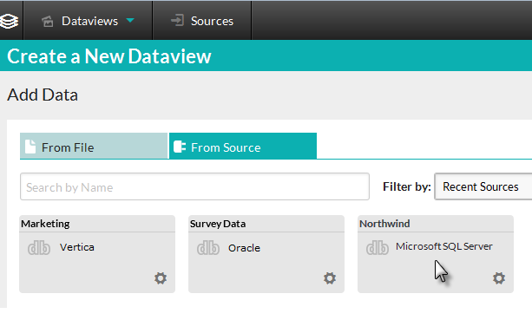Viewport: 532px width, 333px height.
Task: Click the Microsoft SQL Server label
Action: pyautogui.click(x=444, y=246)
